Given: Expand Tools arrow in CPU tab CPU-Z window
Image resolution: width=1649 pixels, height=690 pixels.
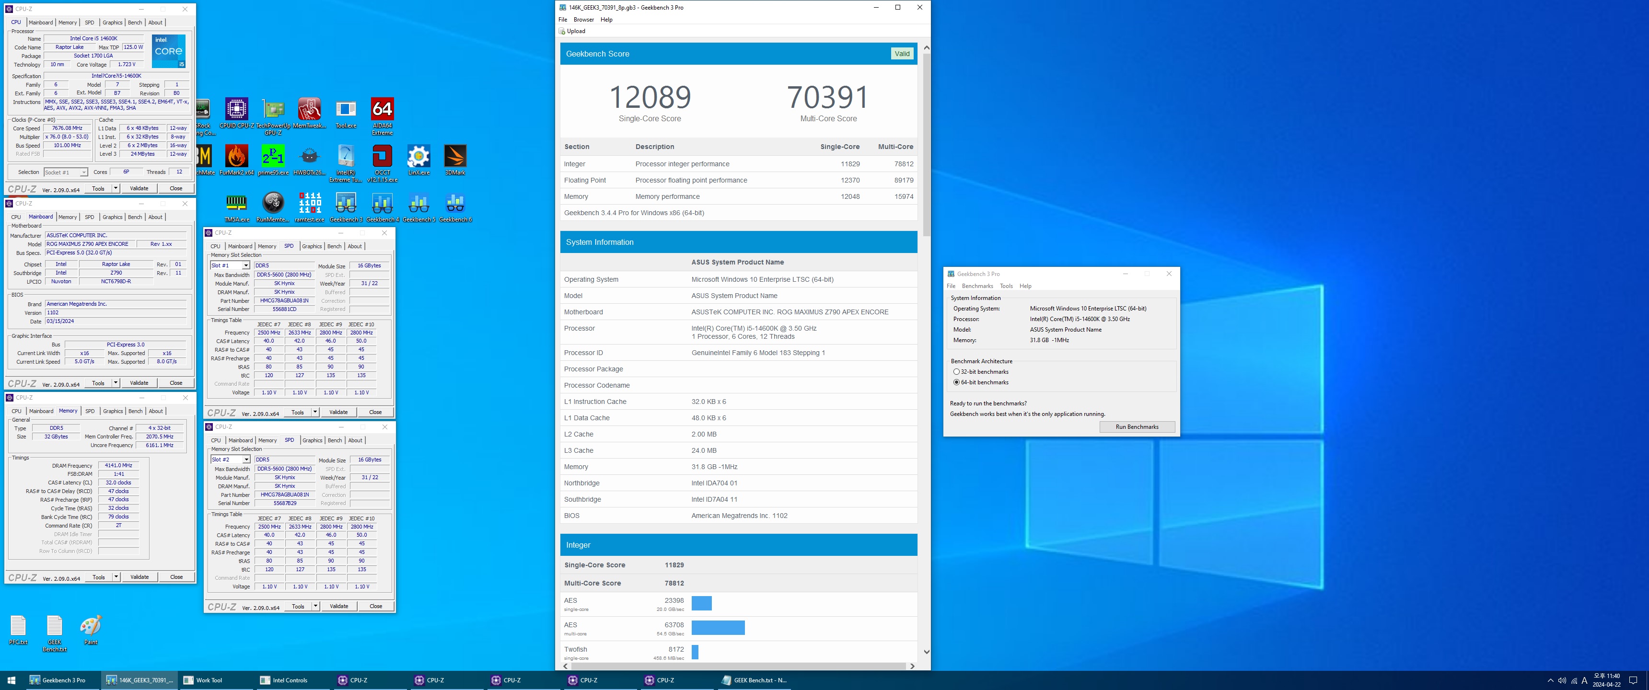Looking at the screenshot, I should pyautogui.click(x=116, y=188).
